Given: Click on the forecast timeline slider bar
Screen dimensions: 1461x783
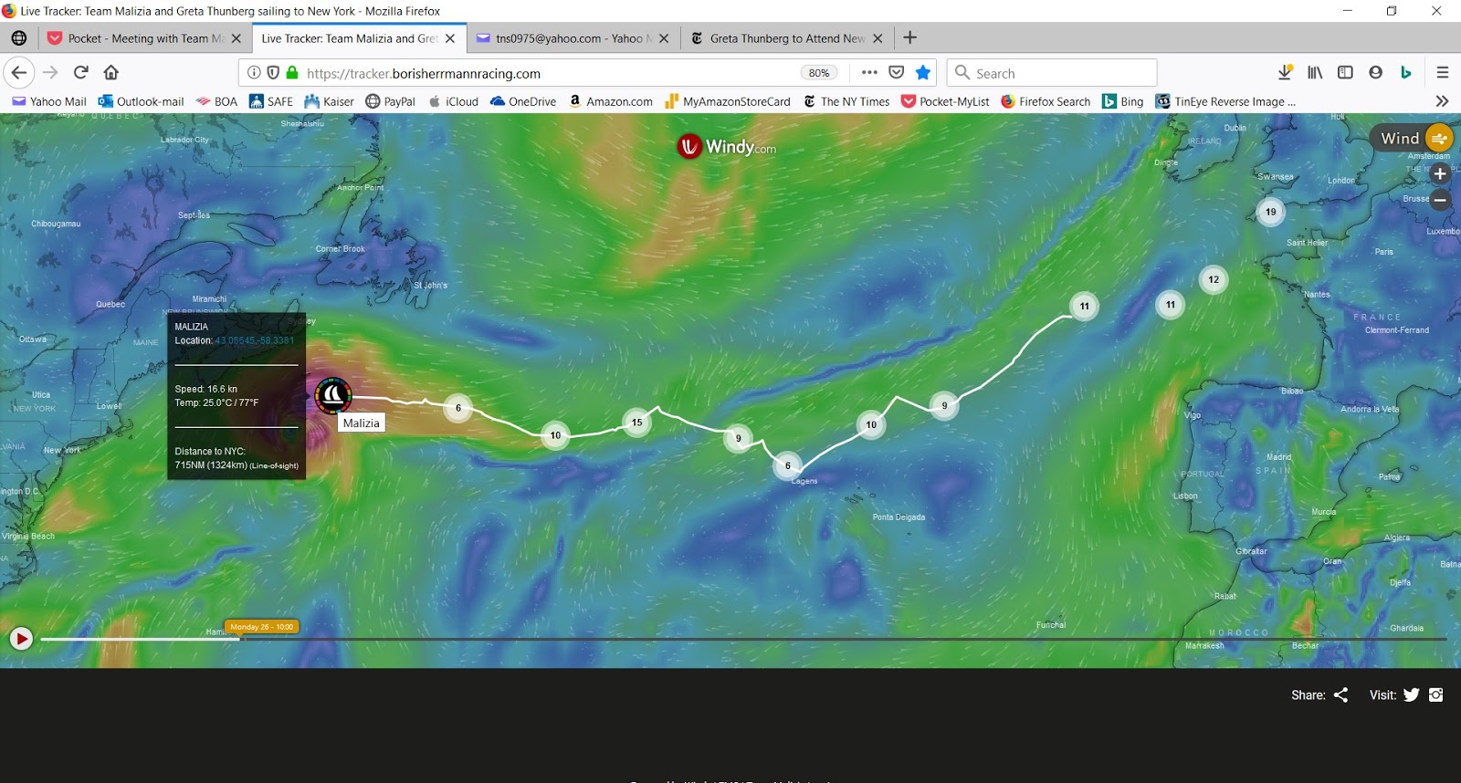Looking at the screenshot, I should coord(743,639).
